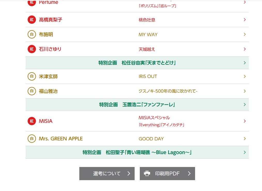This screenshot has width=262, height=191.
Task: Expand the 米津玄師 row chevron arrow
Action: 244,76
